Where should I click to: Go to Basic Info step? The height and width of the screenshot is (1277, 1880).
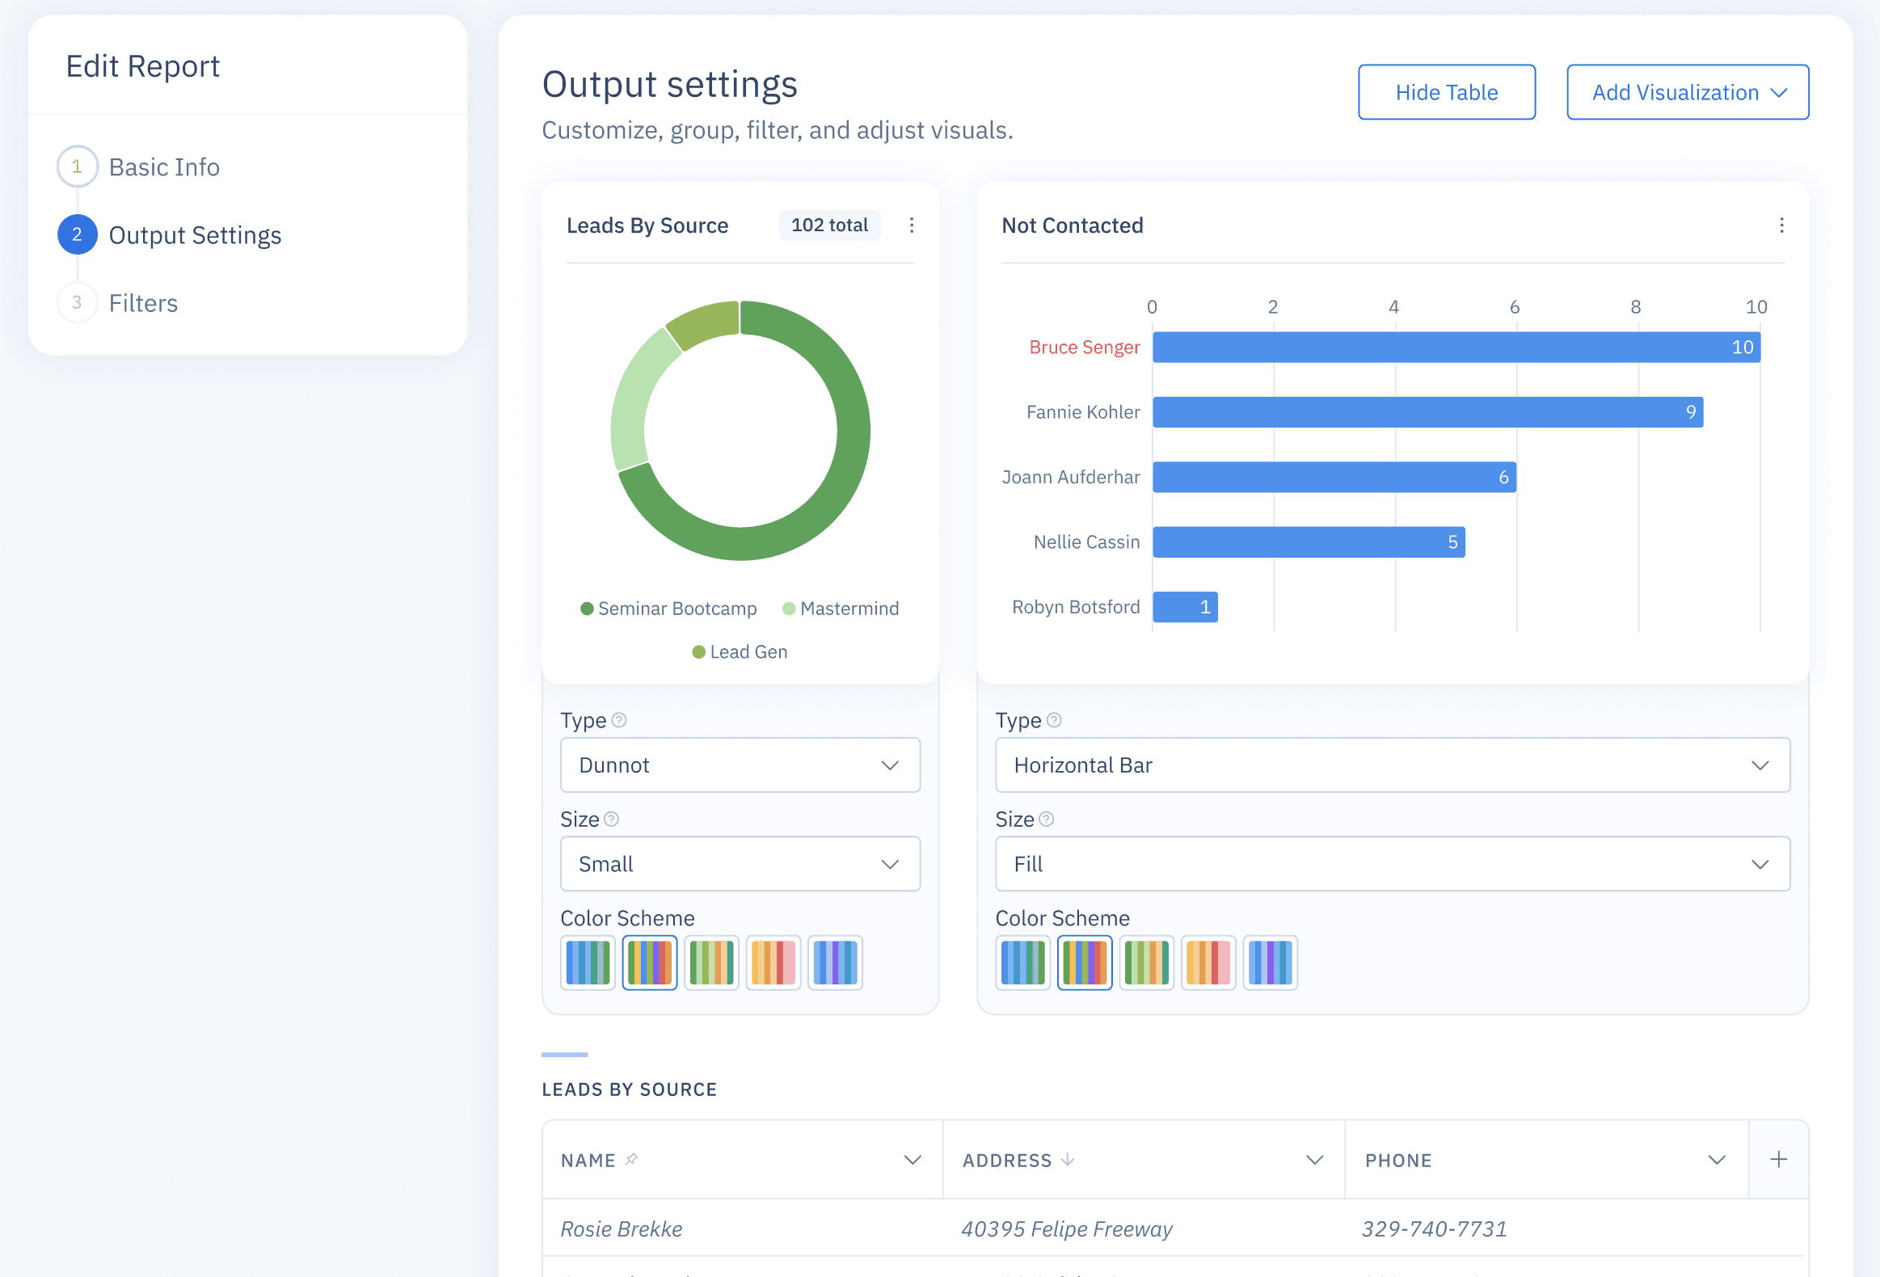click(x=163, y=166)
